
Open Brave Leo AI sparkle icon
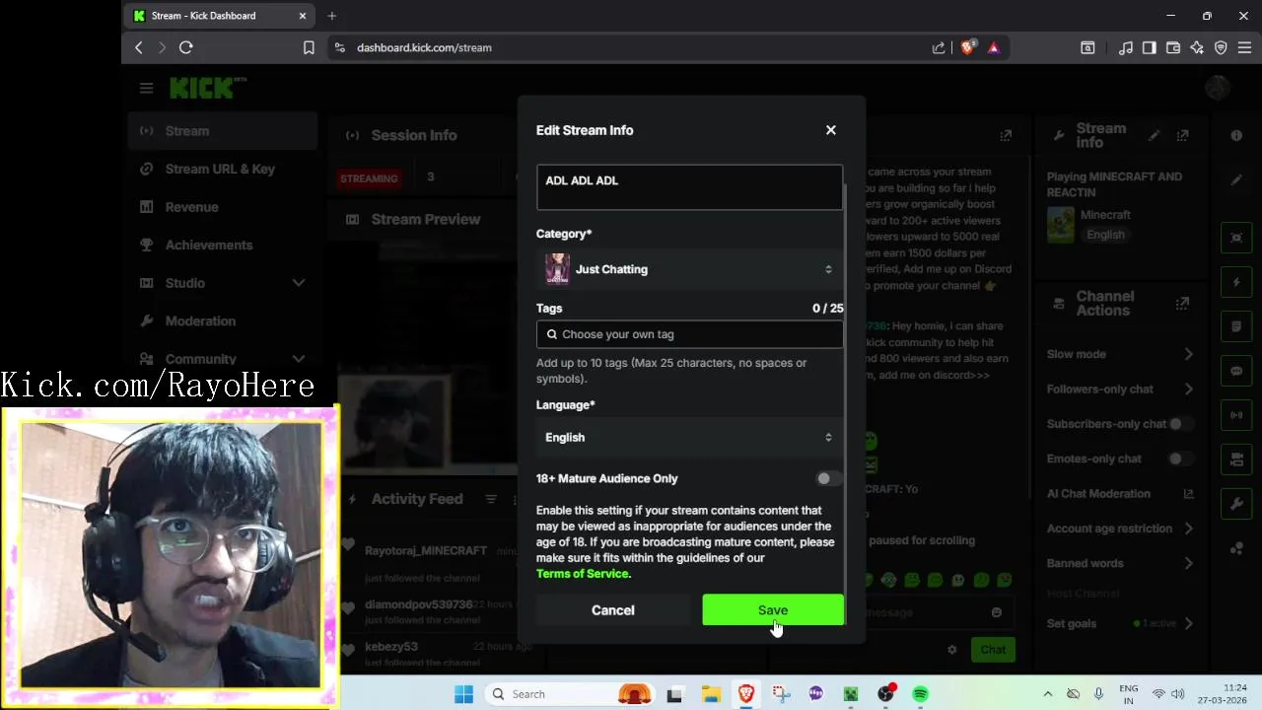tap(1197, 47)
